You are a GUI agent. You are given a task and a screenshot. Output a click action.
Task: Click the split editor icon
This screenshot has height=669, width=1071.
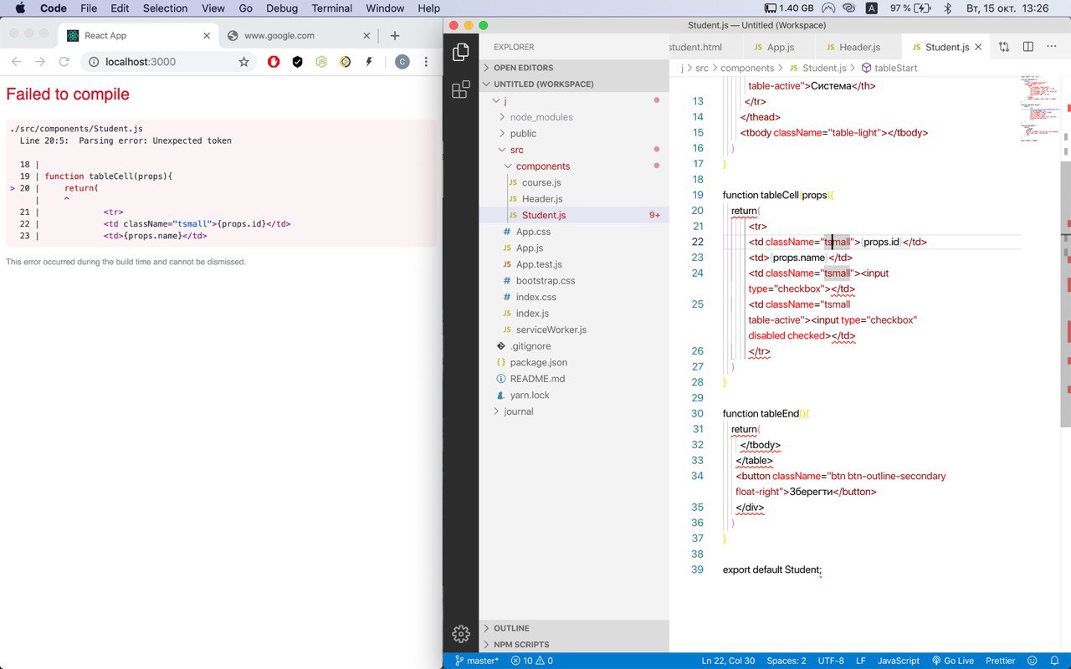pyautogui.click(x=1028, y=47)
